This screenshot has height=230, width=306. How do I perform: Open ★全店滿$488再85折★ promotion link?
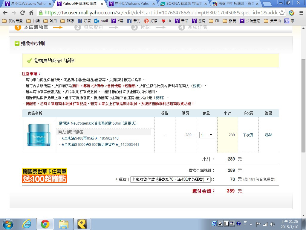[x=90, y=138]
